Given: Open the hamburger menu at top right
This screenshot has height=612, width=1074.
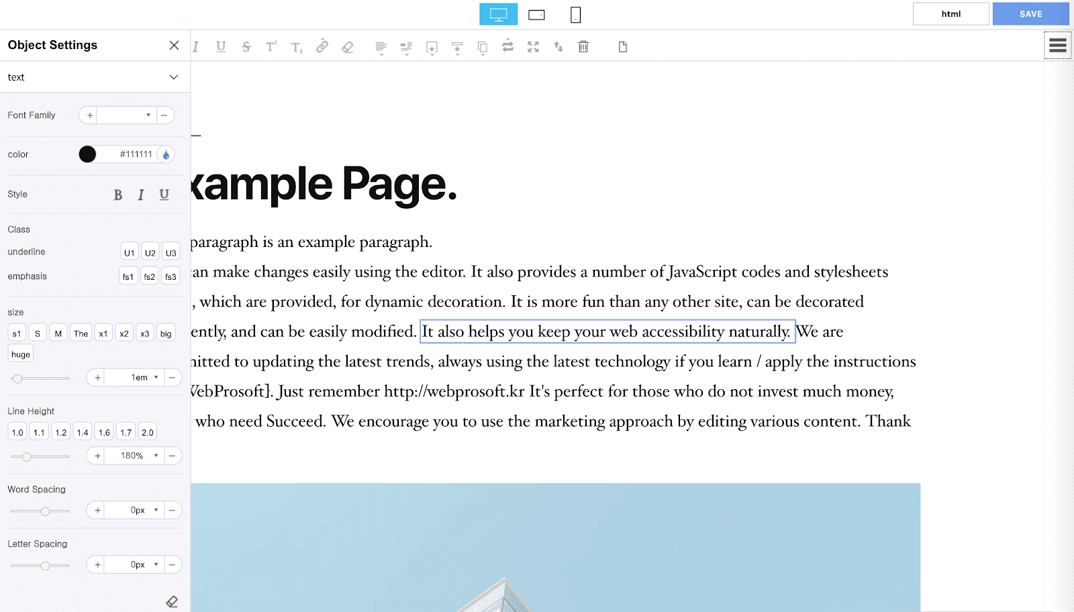Looking at the screenshot, I should click(x=1058, y=46).
